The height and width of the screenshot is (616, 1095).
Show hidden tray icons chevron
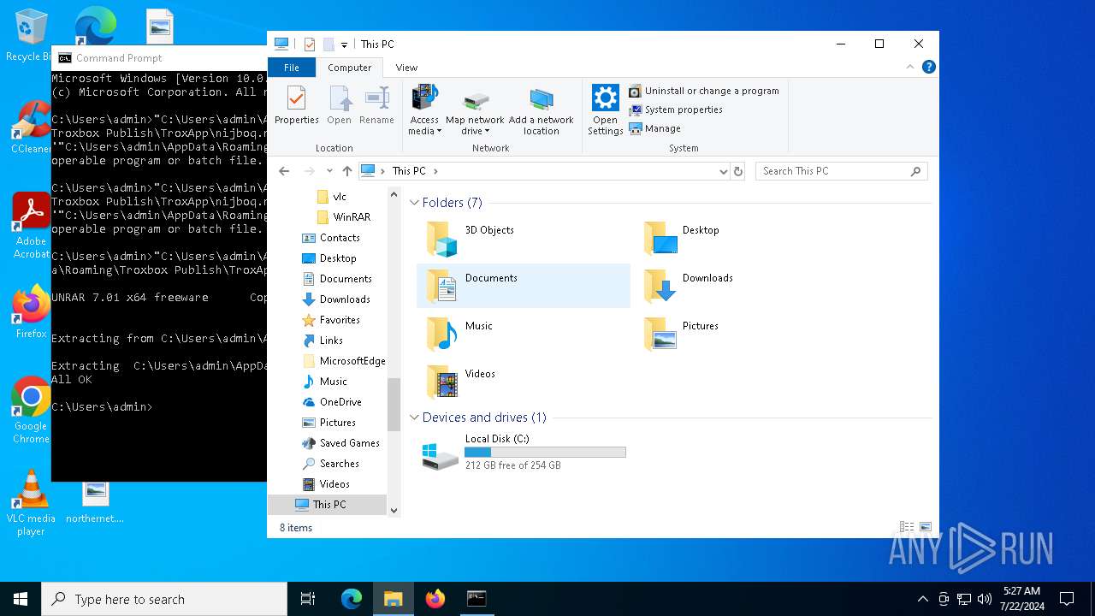922,599
